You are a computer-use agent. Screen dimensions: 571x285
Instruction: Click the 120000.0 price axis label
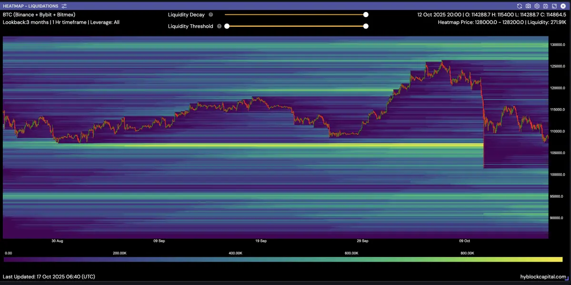tap(557, 88)
